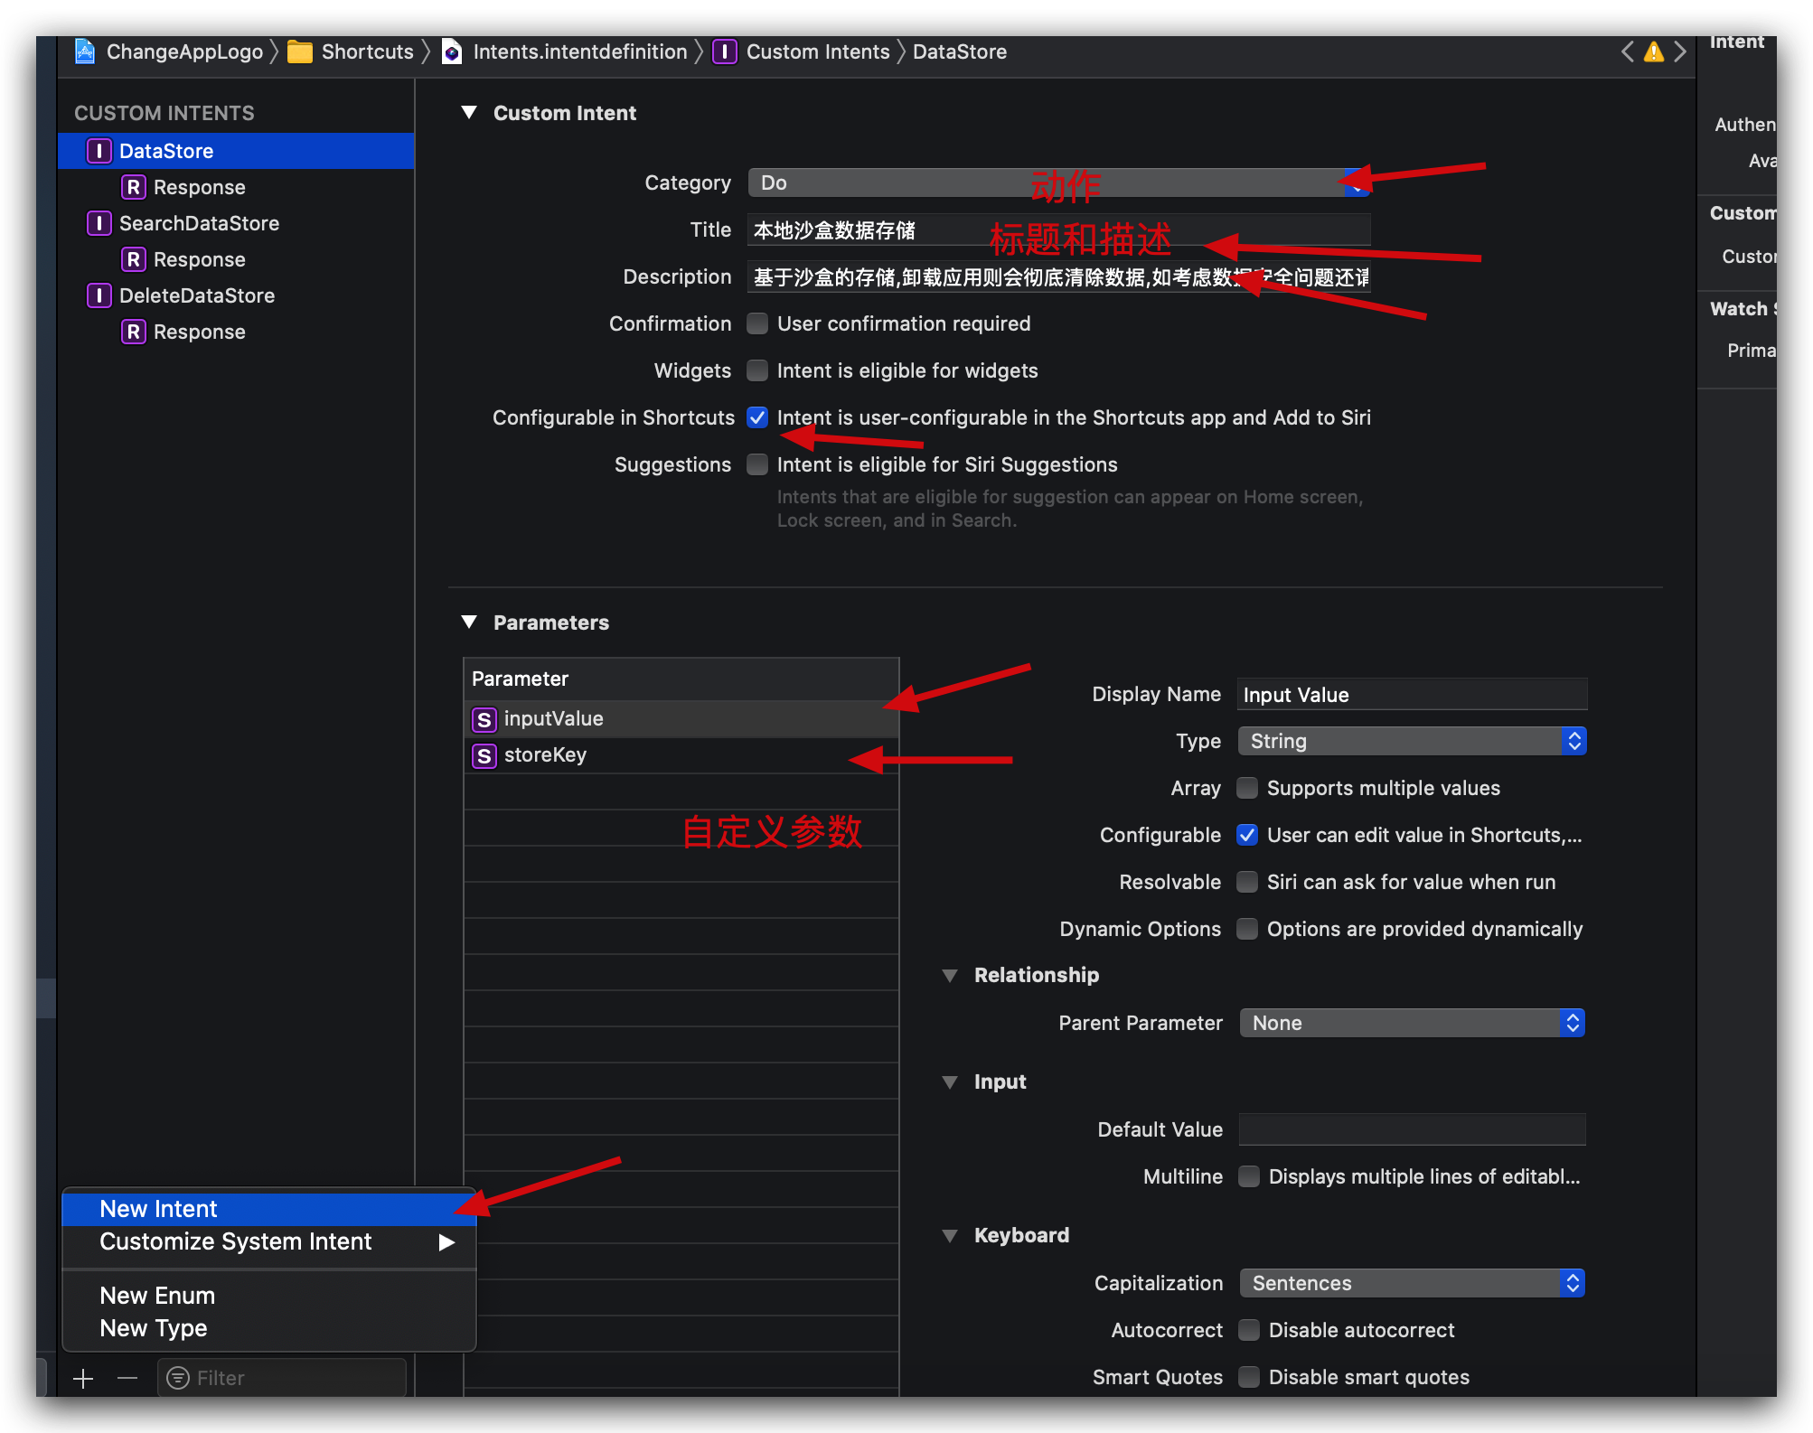Enable Supports multiple values checkbox
The image size is (1813, 1433).
(x=1247, y=788)
